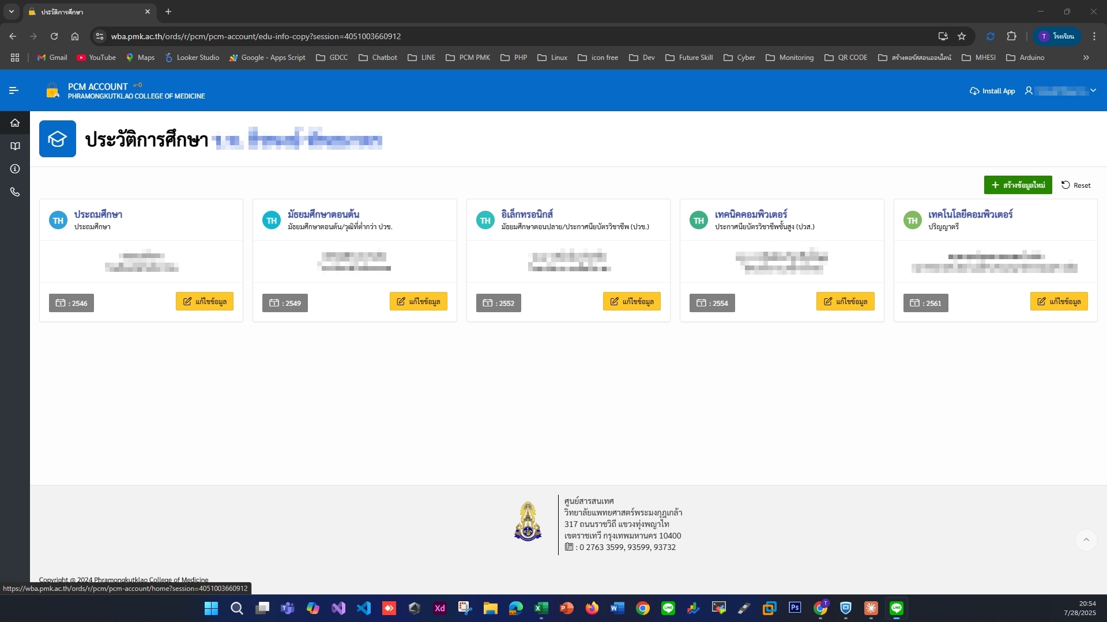This screenshot has height=622, width=1107.
Task: Click Install App link
Action: (992, 91)
